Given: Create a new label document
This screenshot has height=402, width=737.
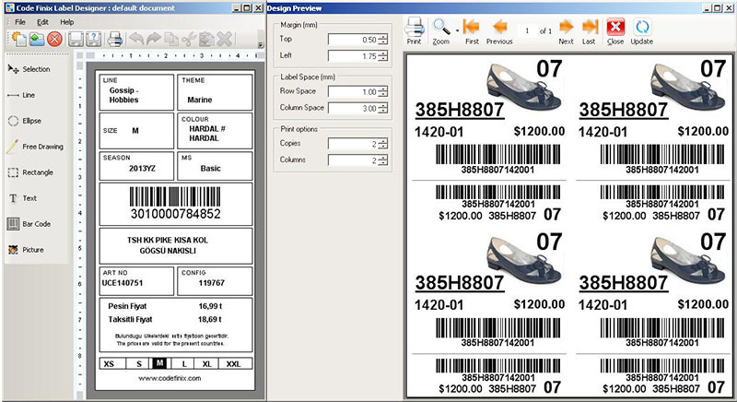Looking at the screenshot, I should (x=18, y=39).
